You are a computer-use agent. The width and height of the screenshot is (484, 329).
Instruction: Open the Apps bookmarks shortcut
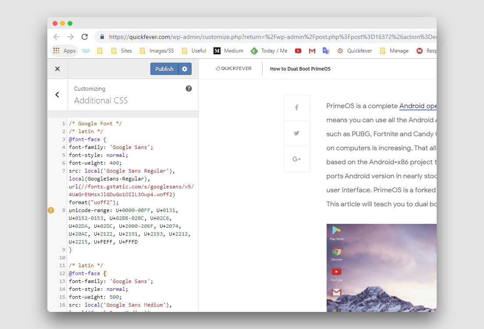[x=64, y=51]
